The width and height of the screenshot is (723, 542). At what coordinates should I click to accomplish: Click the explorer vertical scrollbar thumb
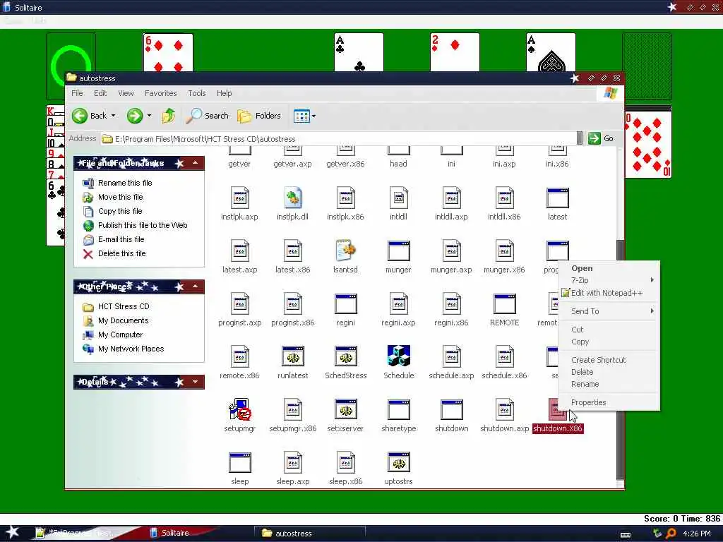[620, 359]
